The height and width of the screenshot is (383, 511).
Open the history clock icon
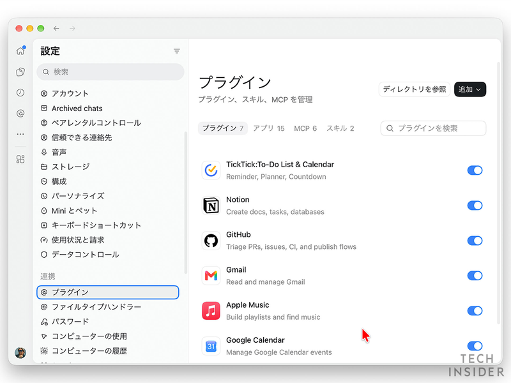point(20,93)
